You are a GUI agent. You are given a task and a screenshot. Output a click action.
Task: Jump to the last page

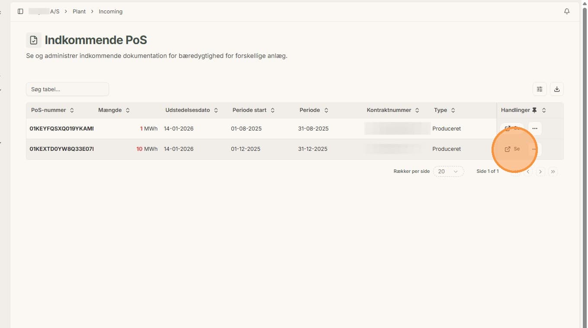(x=553, y=172)
